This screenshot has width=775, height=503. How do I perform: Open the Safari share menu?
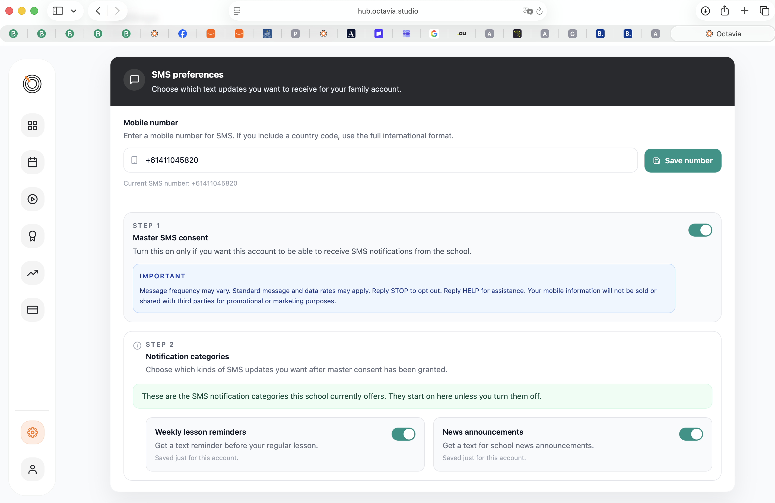coord(725,11)
